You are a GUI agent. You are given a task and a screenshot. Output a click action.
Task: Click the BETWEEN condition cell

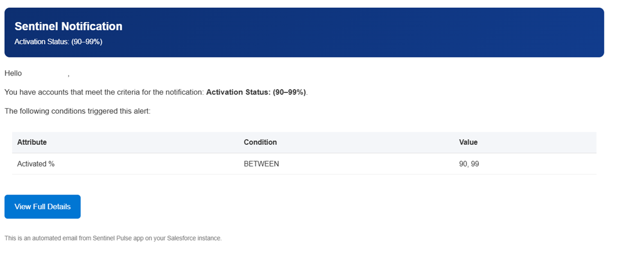[x=261, y=164]
